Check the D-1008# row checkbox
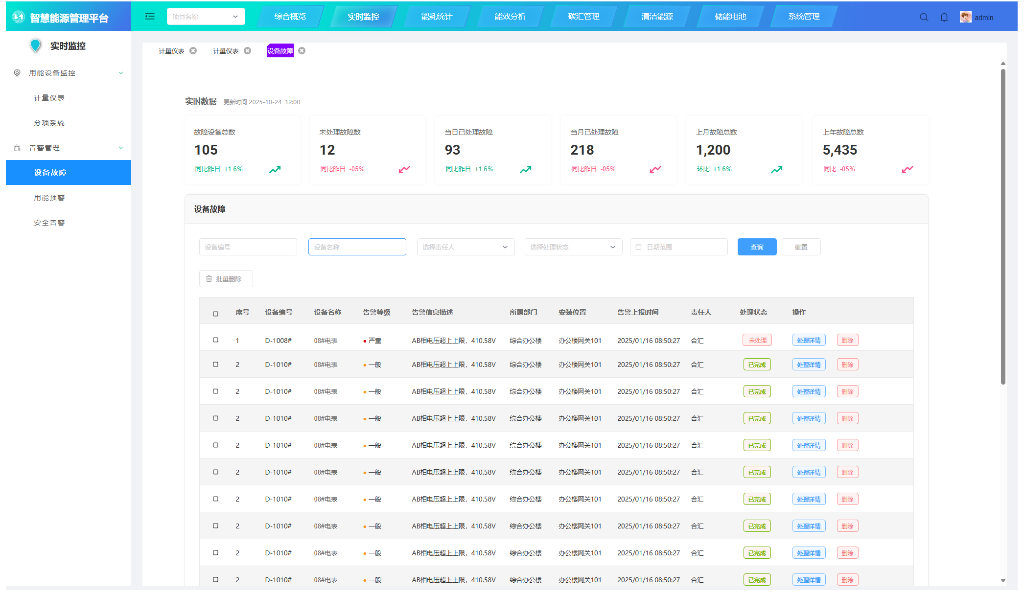Image resolution: width=1024 pixels, height=594 pixels. tap(215, 340)
